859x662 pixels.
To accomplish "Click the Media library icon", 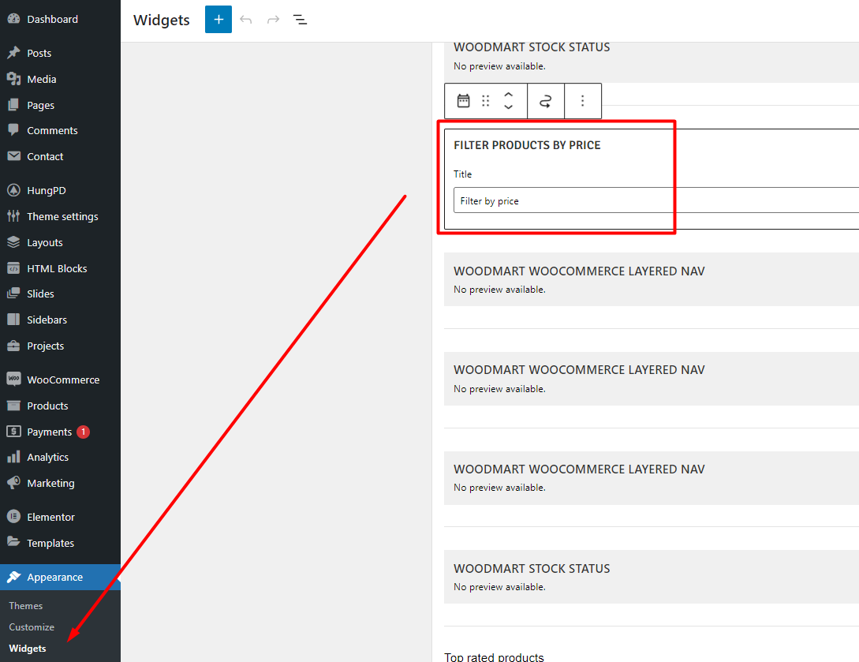I will 13,79.
